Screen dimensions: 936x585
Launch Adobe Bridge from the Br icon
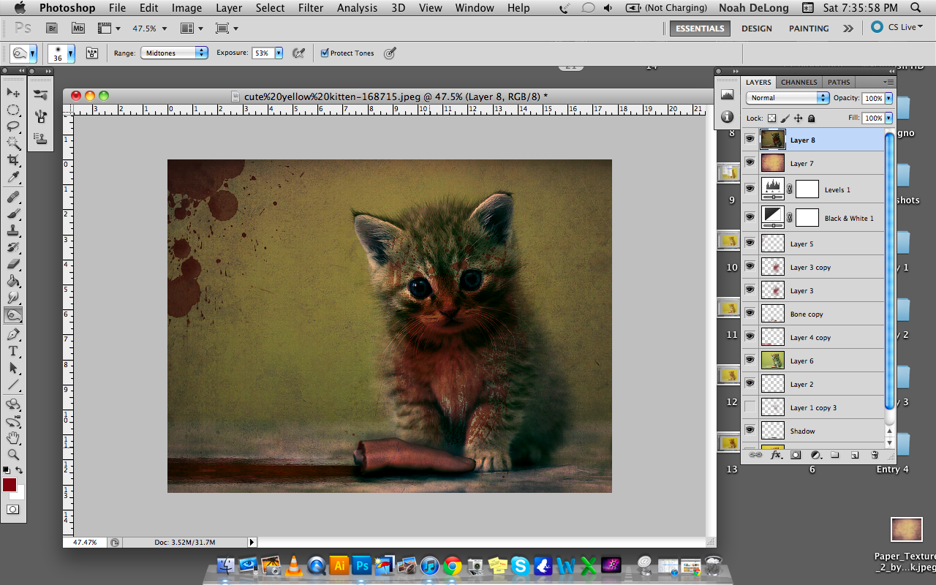point(52,29)
